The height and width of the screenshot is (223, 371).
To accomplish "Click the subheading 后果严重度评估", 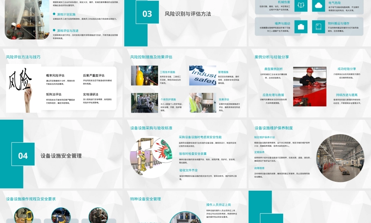I will coord(94,75).
